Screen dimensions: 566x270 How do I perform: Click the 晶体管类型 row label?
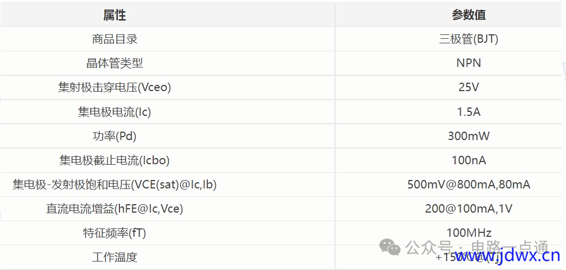tap(114, 63)
